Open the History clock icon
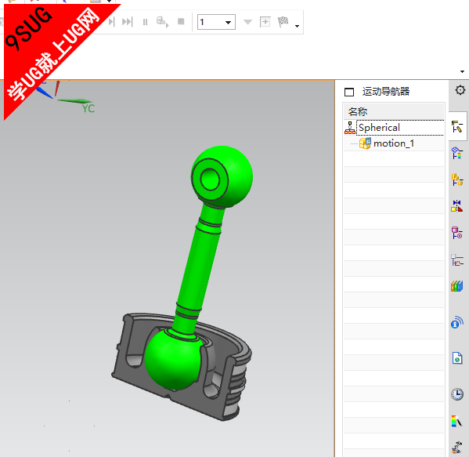 457,394
